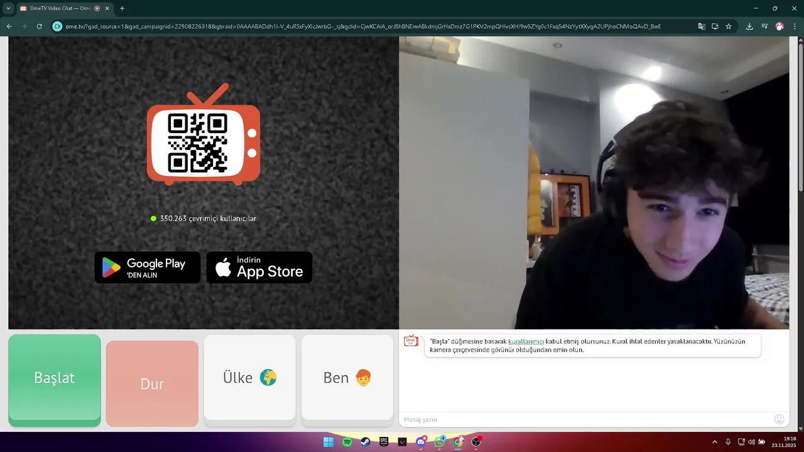This screenshot has height=452, width=804.
Task: Close the OmeTV Video Chat tab
Action: point(106,8)
